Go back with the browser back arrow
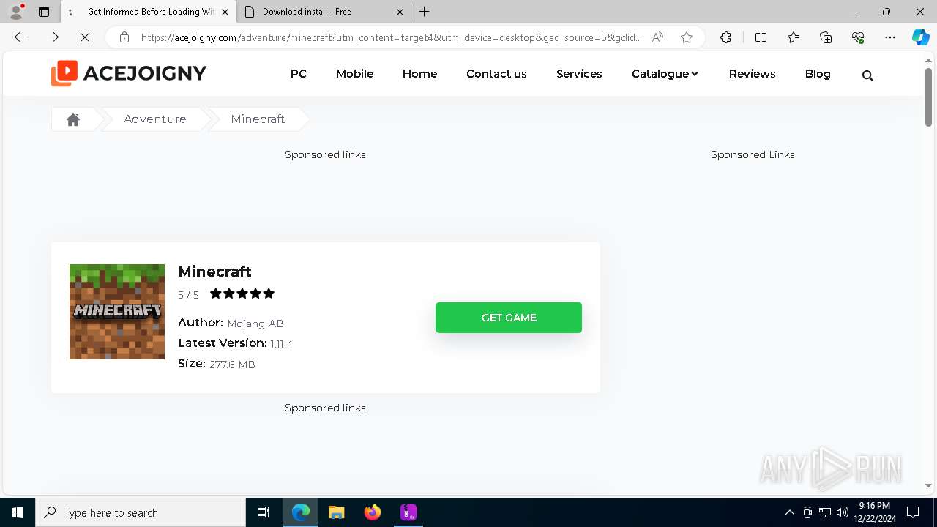The image size is (937, 527). click(x=20, y=37)
